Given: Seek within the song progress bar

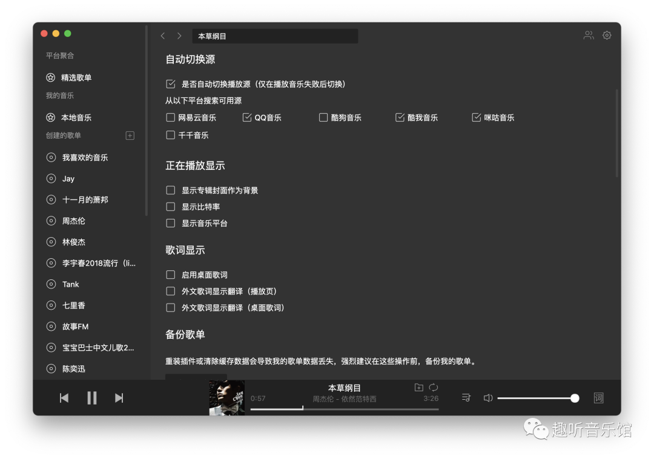Looking at the screenshot, I should pyautogui.click(x=345, y=409).
